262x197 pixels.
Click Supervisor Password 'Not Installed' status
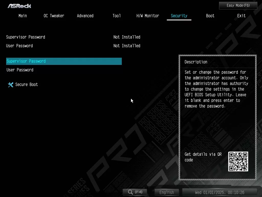(127, 37)
